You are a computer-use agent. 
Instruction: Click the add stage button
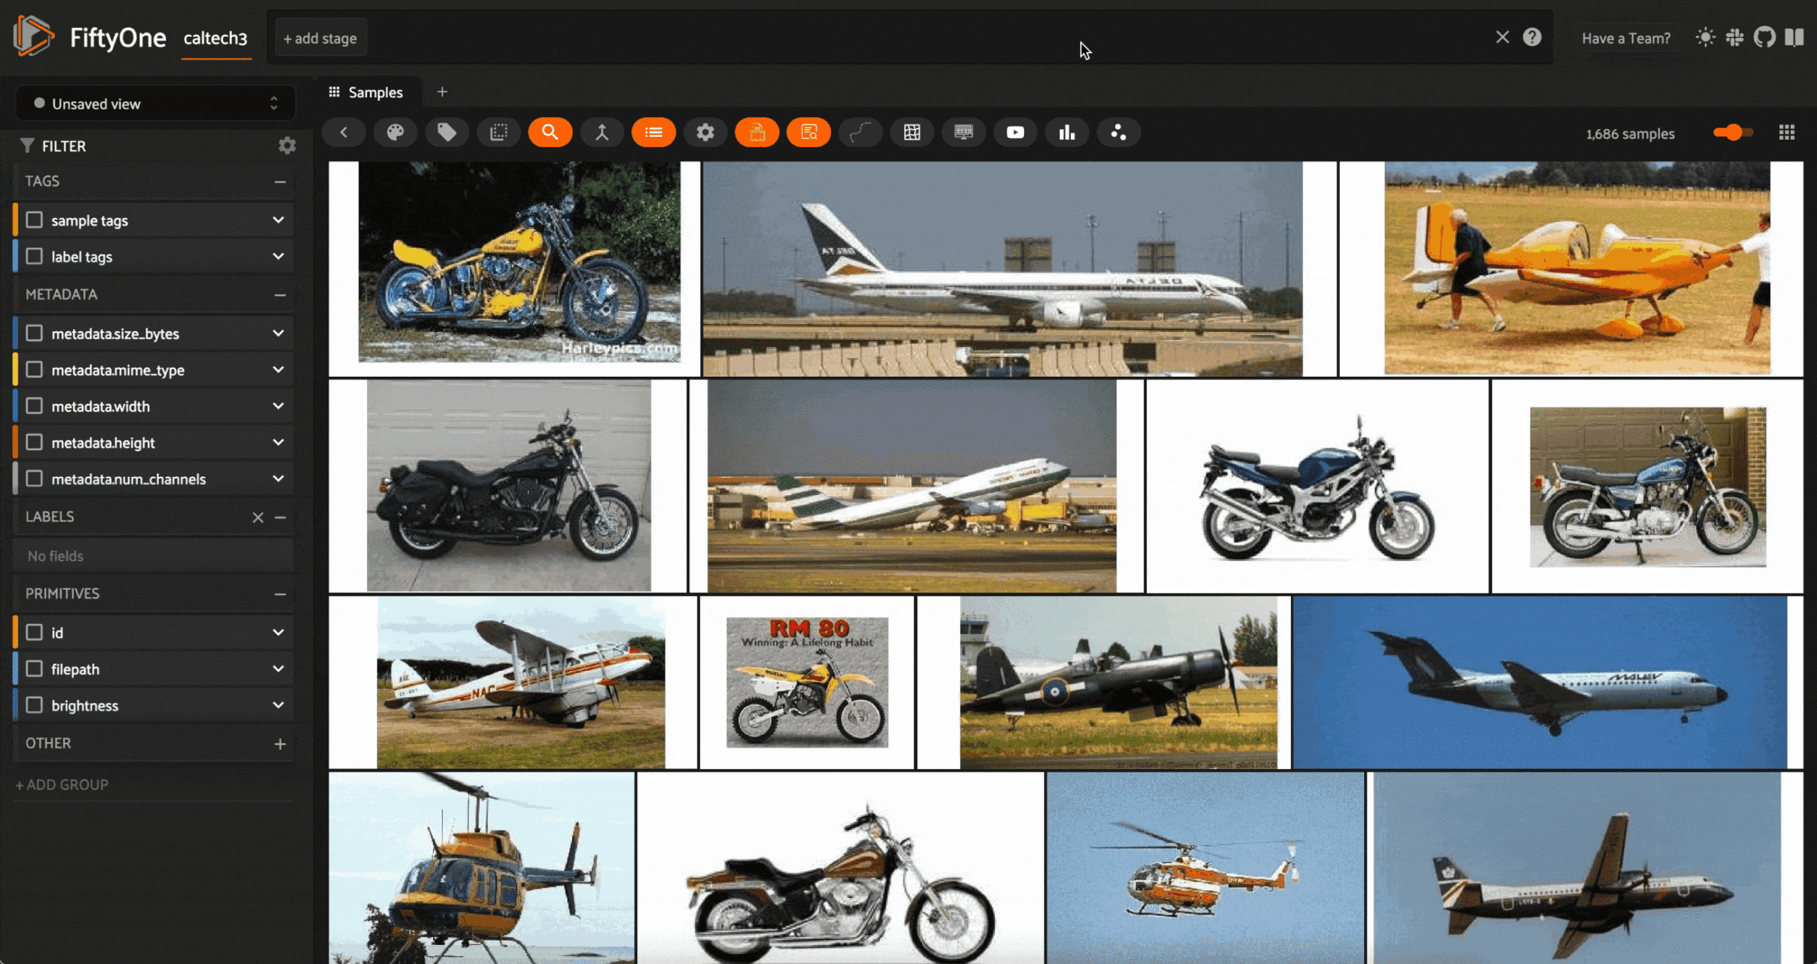(320, 38)
